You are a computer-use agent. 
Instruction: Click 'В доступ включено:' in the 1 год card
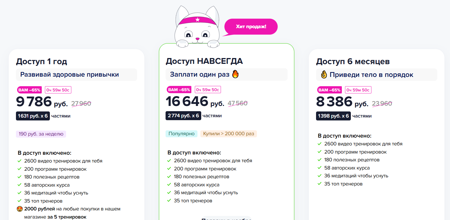point(45,153)
